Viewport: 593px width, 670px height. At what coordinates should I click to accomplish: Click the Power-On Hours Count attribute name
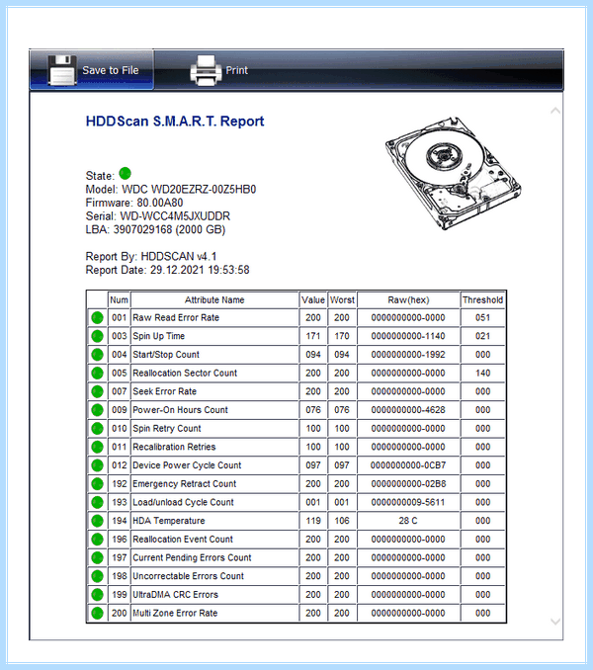180,410
